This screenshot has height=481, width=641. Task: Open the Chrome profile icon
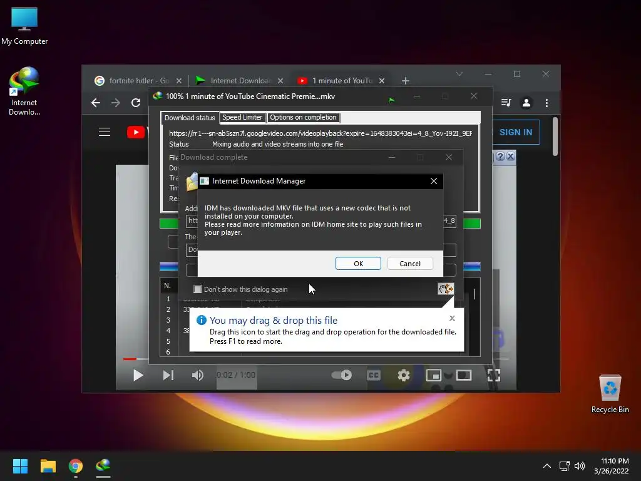pos(526,103)
